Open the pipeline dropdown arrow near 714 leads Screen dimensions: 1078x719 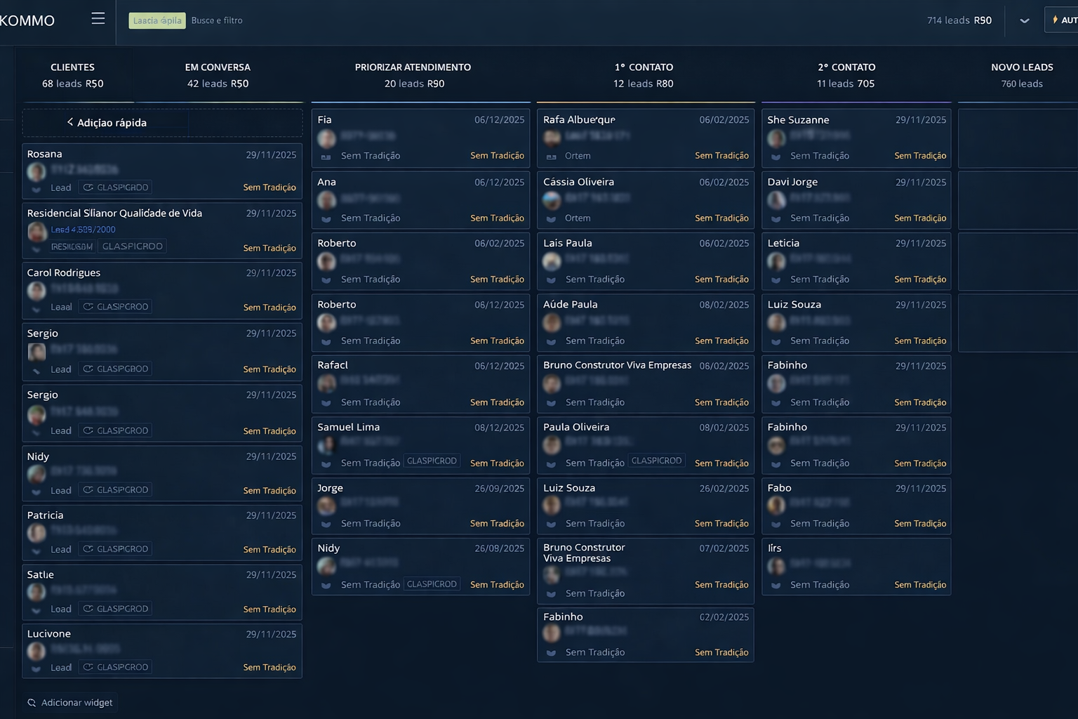1024,20
